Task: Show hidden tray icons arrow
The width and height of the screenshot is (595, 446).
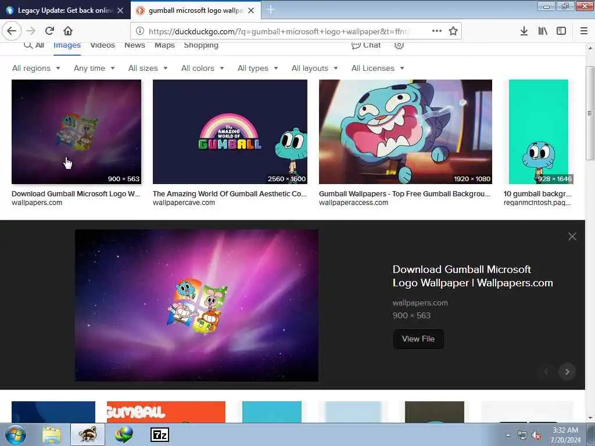Action: (x=508, y=436)
